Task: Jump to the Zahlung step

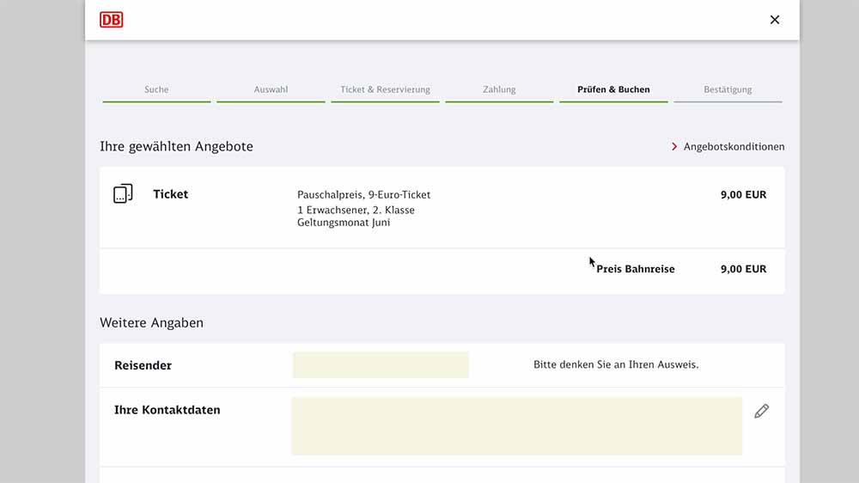Action: pyautogui.click(x=499, y=89)
